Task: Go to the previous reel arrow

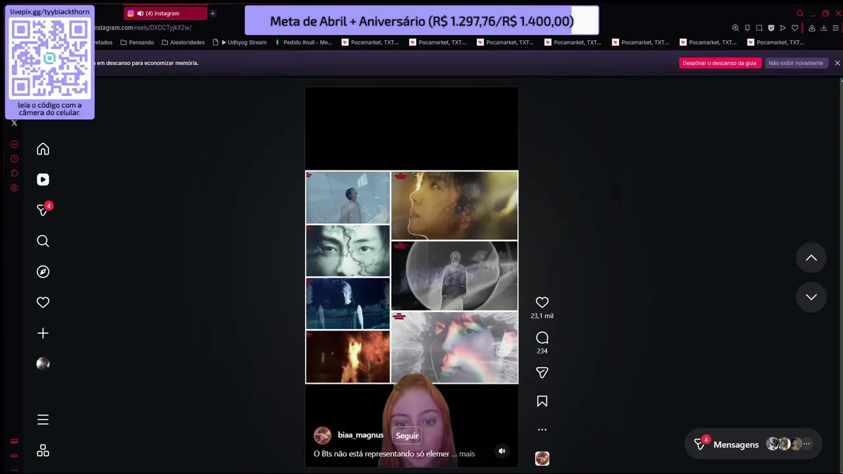Action: click(x=811, y=258)
